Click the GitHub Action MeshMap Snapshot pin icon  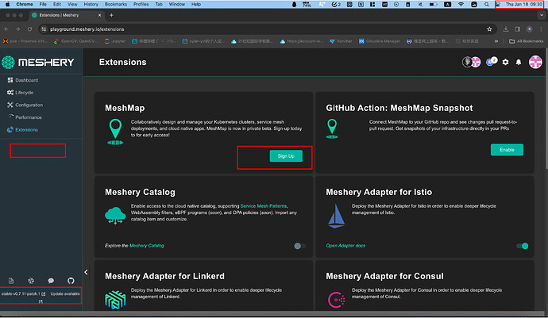[x=332, y=128]
